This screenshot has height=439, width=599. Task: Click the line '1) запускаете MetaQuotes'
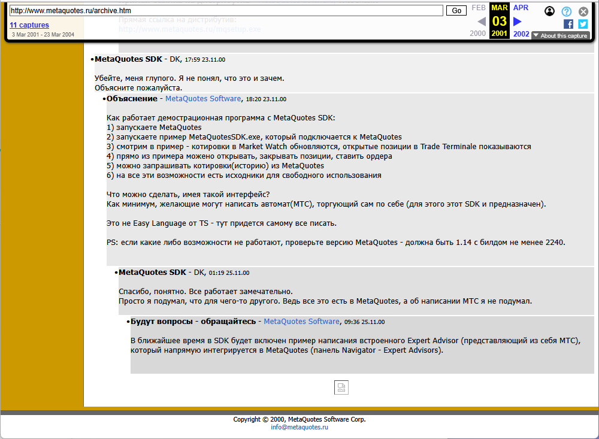pos(154,127)
